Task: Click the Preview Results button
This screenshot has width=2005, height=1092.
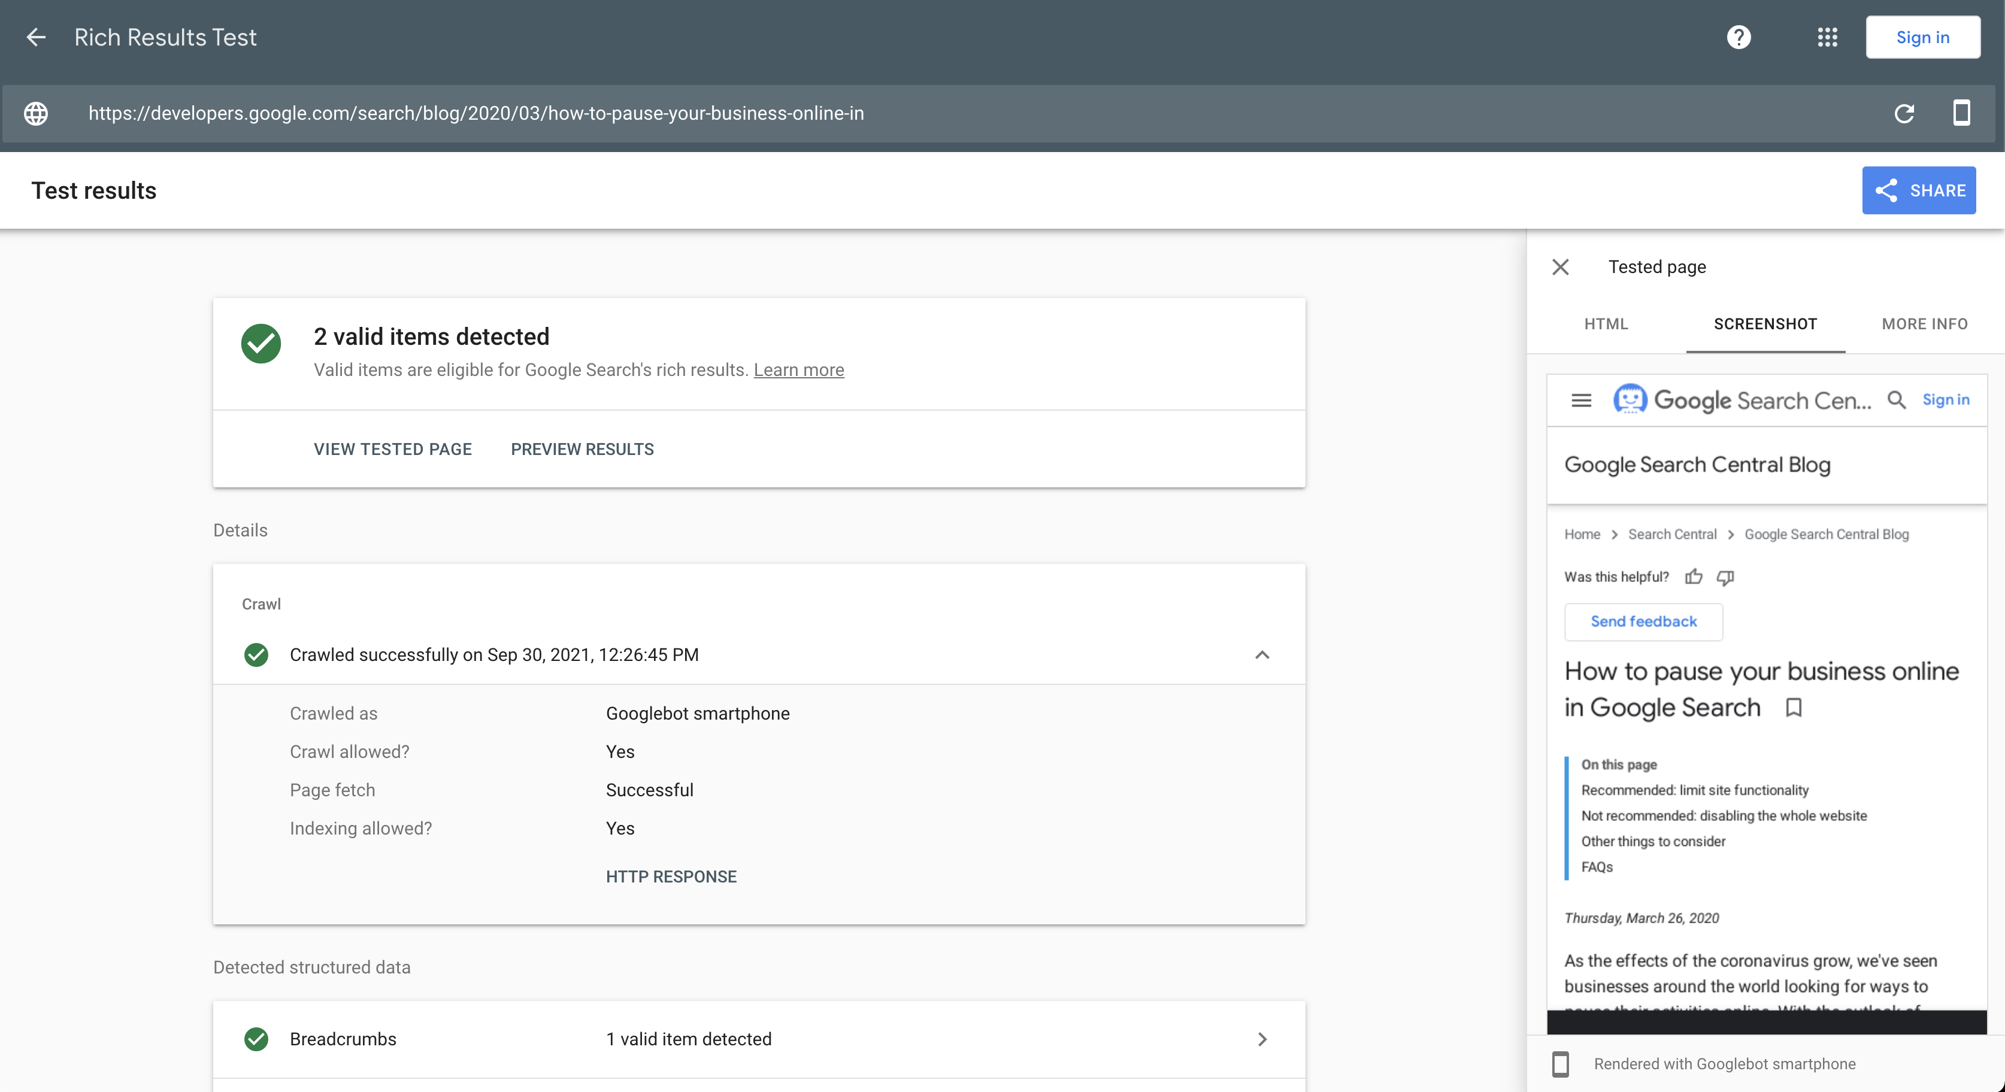Action: coord(582,449)
